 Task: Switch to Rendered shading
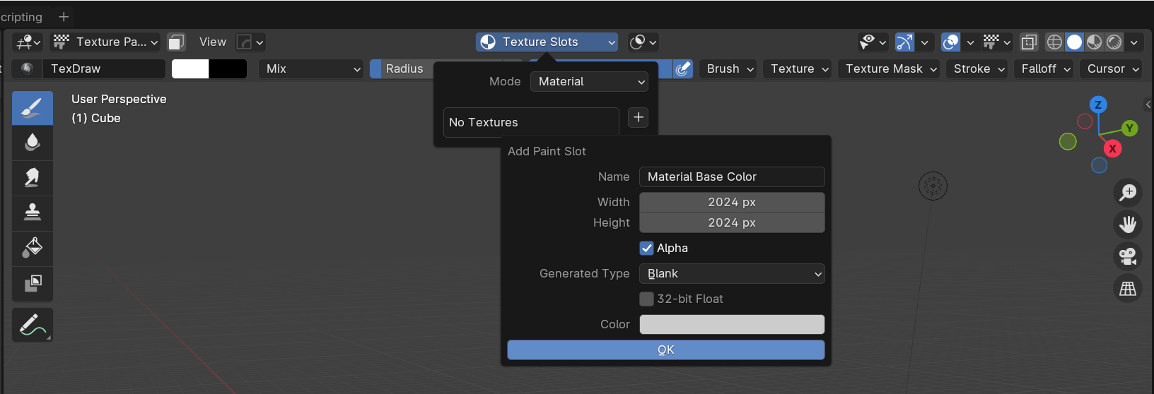1114,42
